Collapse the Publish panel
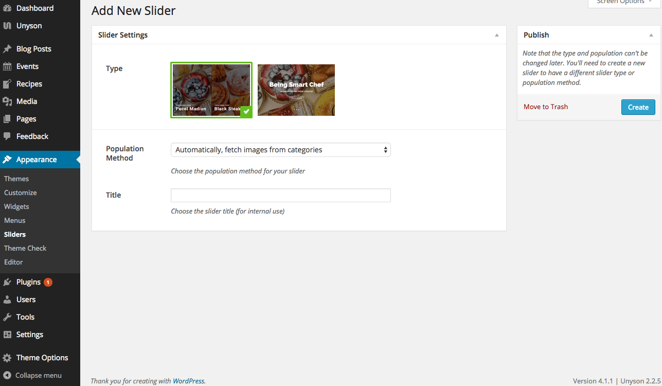The width and height of the screenshot is (662, 386). click(x=651, y=35)
